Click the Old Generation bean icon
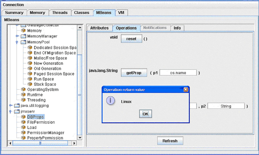The width and height of the screenshot is (259, 155). pos(30,68)
